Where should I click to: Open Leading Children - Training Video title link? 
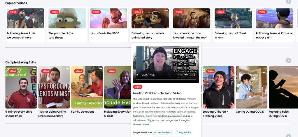click(157, 93)
